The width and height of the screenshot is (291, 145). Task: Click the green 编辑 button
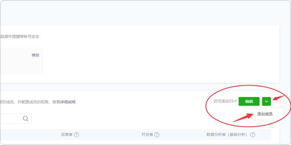coord(249,101)
